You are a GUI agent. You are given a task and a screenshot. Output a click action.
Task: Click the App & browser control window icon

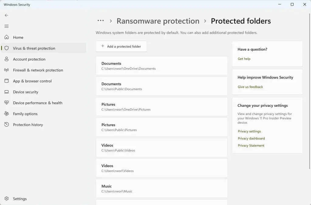coord(7,81)
